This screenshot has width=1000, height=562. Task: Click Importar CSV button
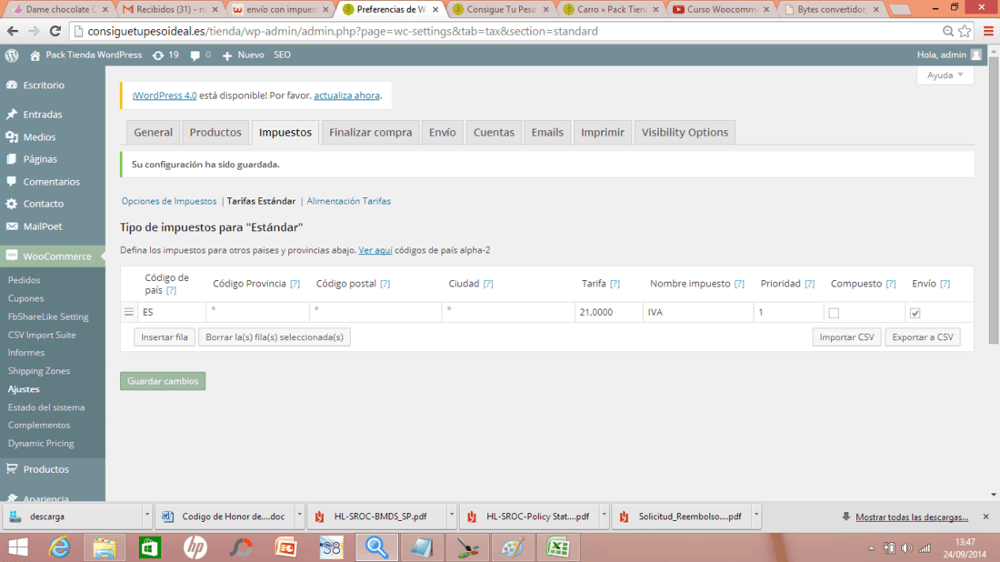click(x=847, y=336)
